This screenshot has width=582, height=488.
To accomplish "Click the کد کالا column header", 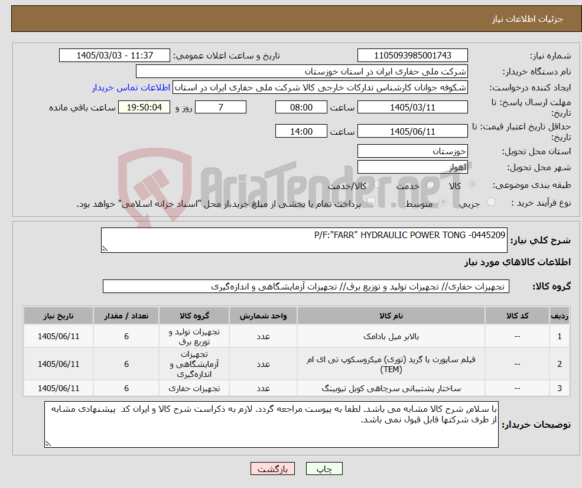I will click(x=517, y=316).
